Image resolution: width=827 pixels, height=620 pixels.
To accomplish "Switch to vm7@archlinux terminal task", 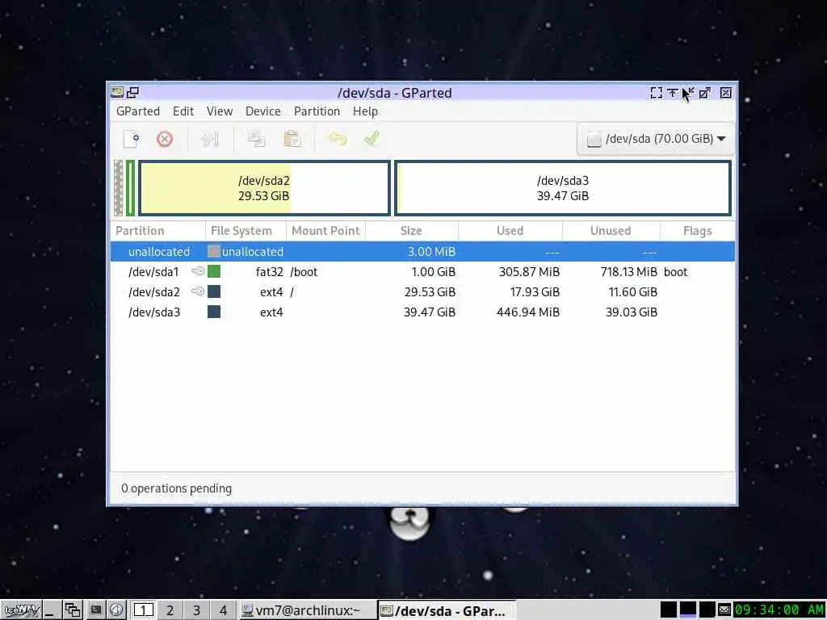I will [308, 610].
